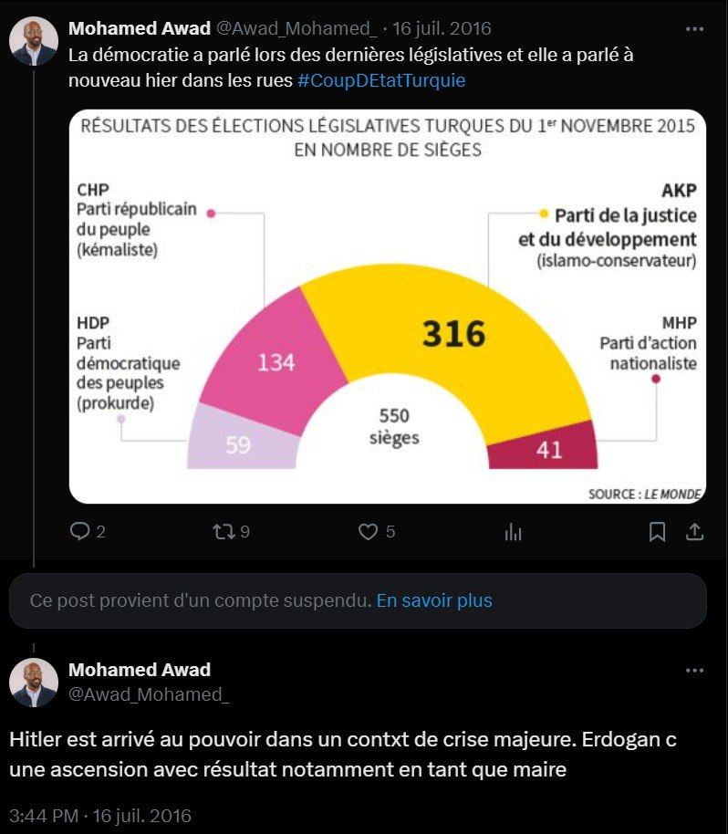Open the second post's three-dot menu
This screenshot has height=834, width=728.
694,671
